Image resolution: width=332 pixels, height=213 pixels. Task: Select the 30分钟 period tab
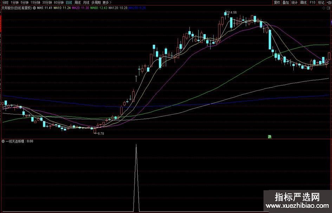(x=47, y=2)
